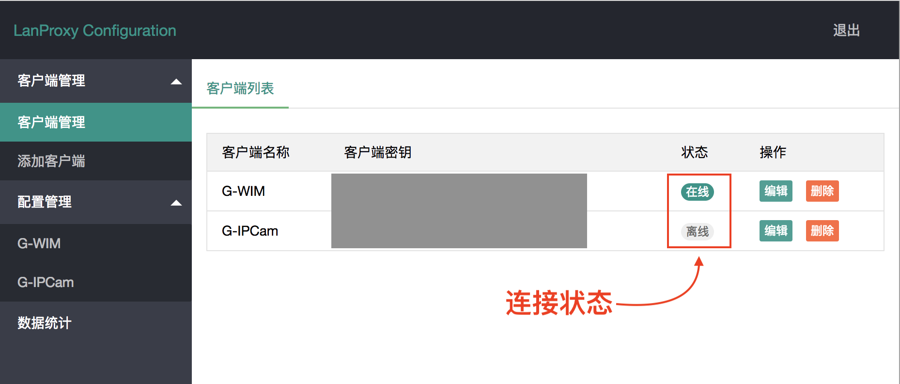900x384 pixels.
Task: Click the G-WIM client name cell
Action: [243, 191]
